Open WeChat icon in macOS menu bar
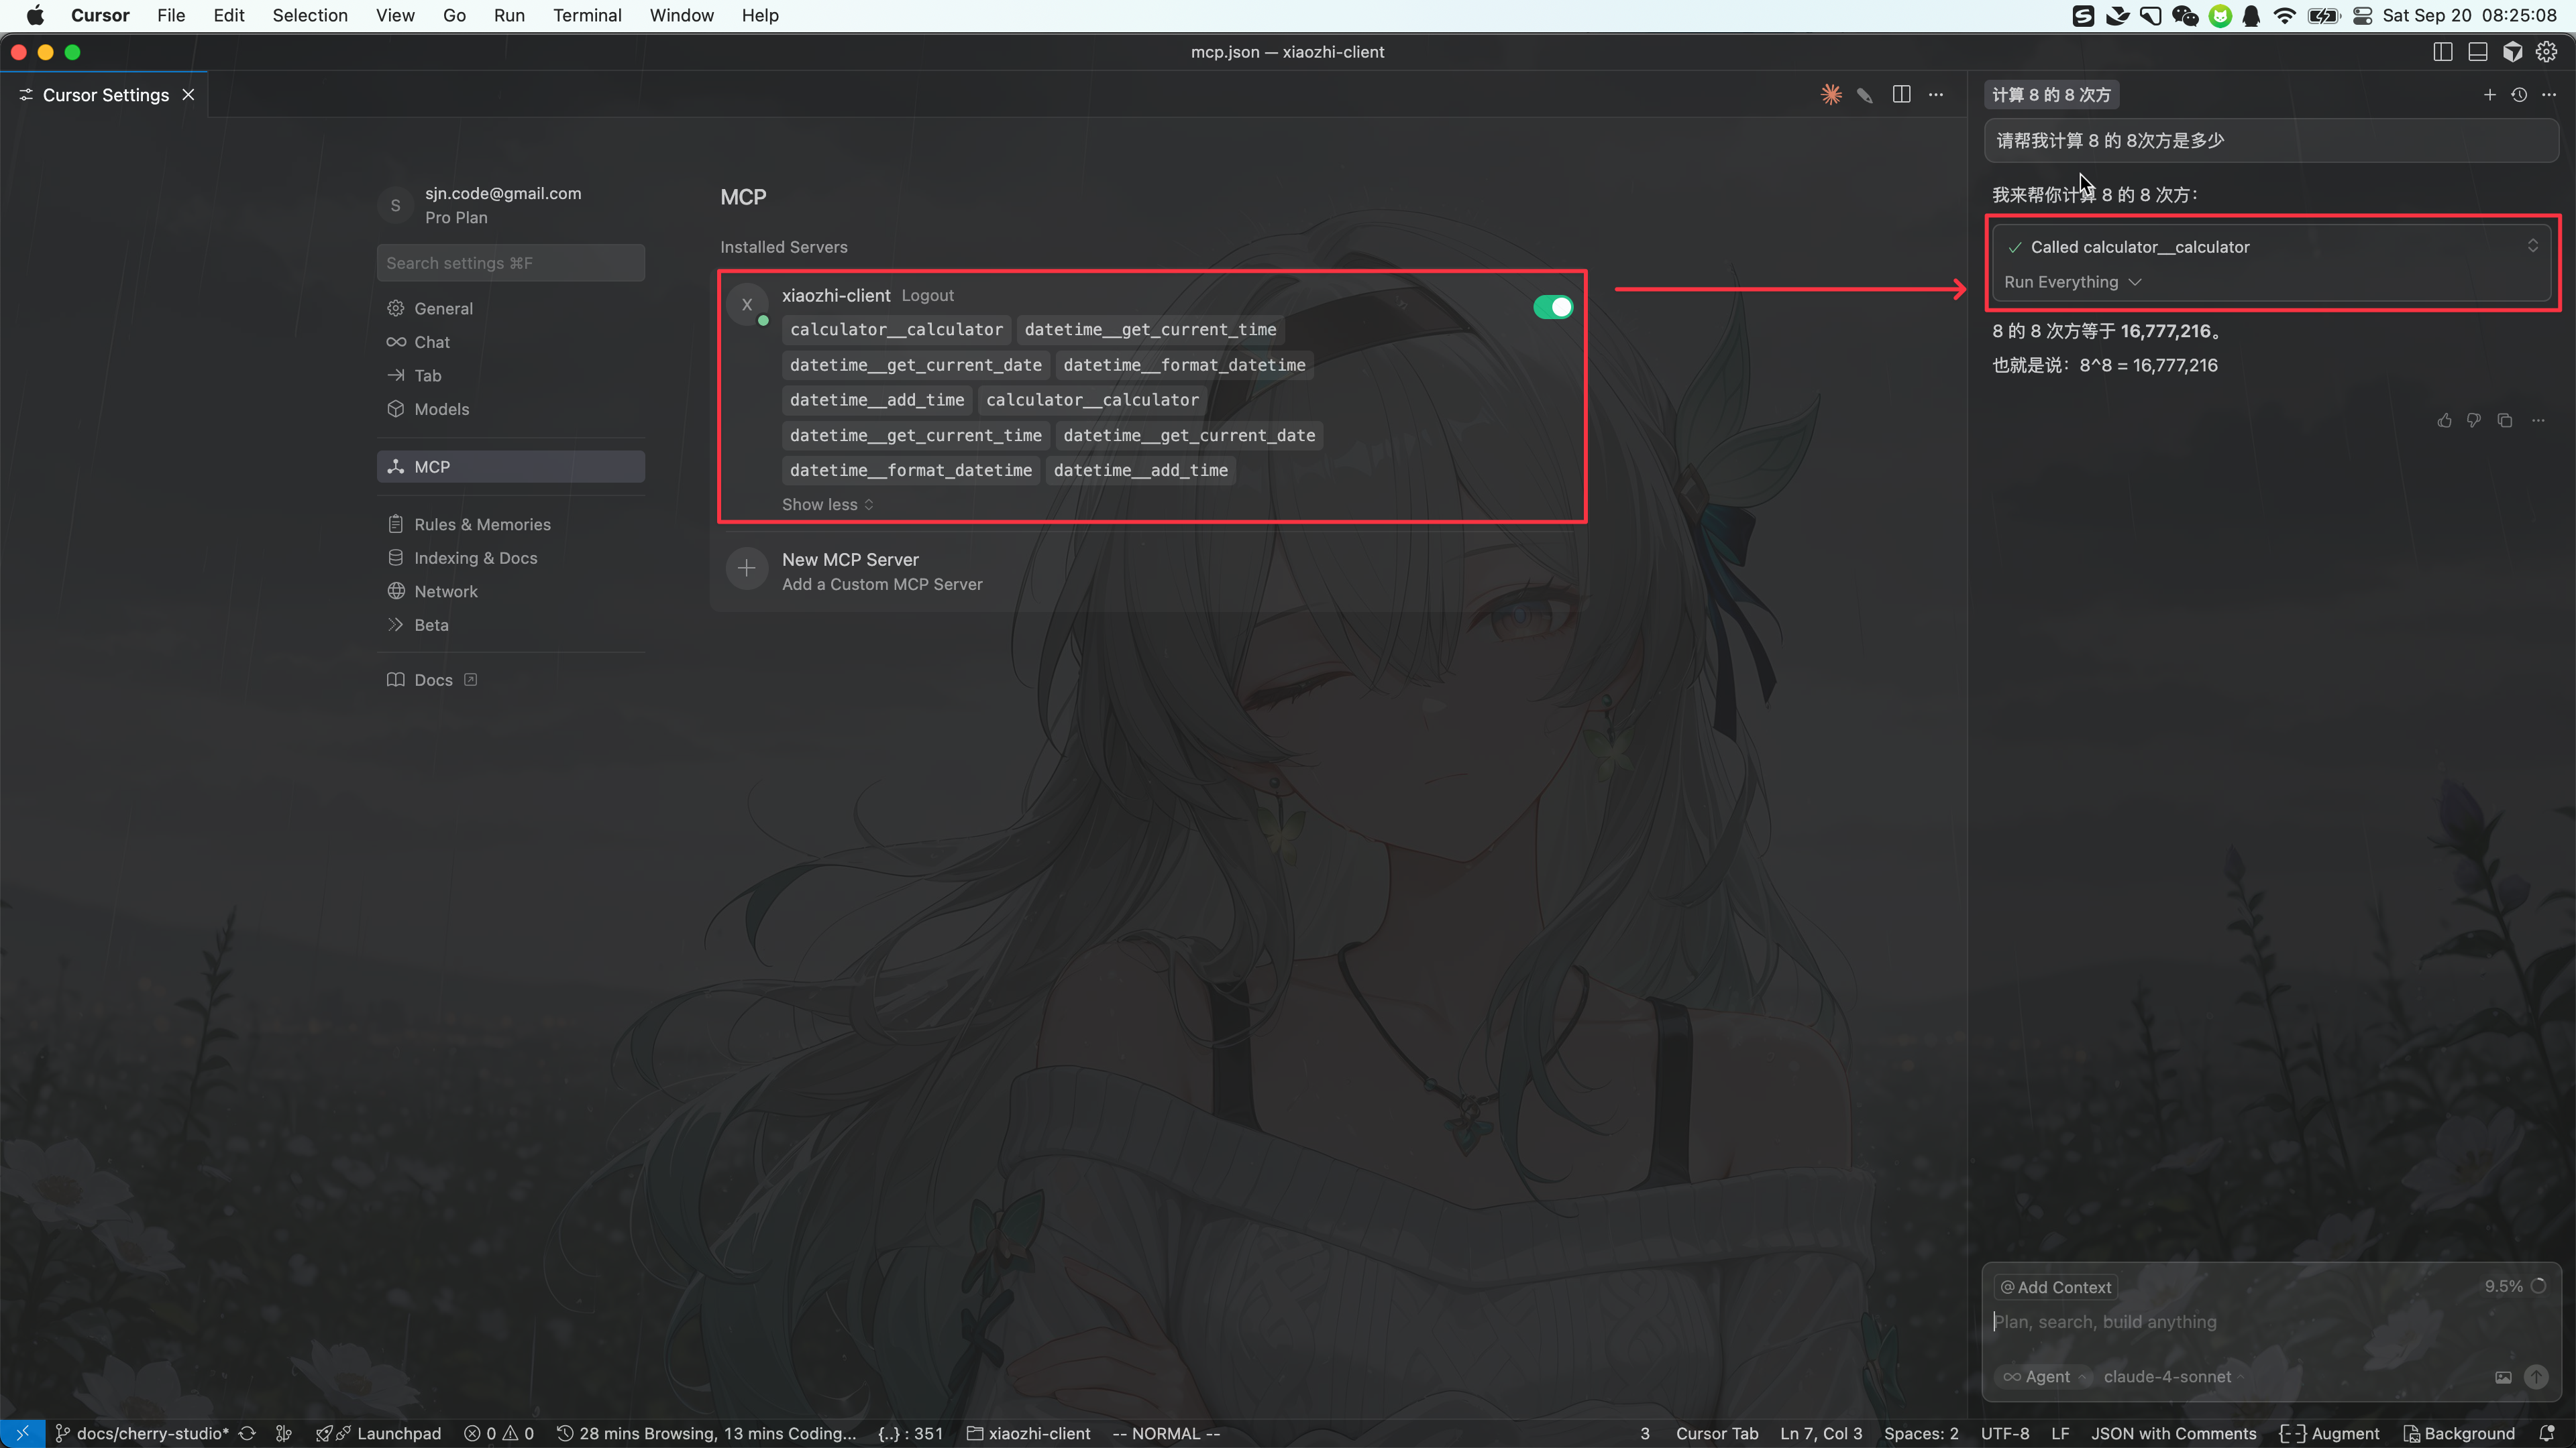Image resolution: width=2576 pixels, height=1448 pixels. 2185,15
